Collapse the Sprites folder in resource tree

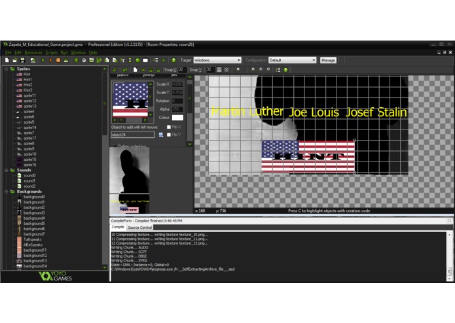tap(6, 69)
